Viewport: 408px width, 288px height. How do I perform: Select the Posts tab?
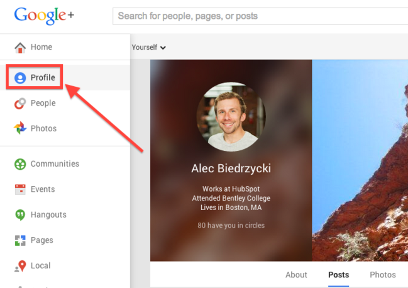338,275
